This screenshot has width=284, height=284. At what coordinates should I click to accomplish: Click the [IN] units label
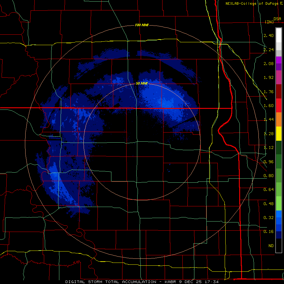[x=269, y=22]
